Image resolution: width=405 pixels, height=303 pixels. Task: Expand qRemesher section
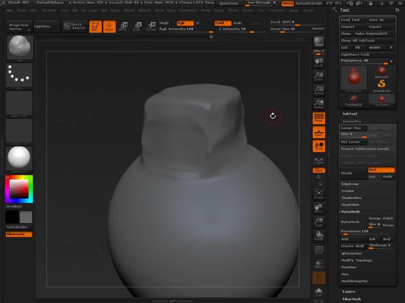pyautogui.click(x=352, y=254)
